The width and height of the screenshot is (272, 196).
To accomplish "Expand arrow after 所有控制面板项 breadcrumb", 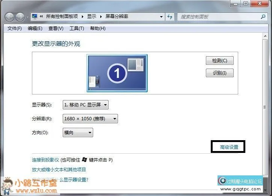I will click(83, 16).
